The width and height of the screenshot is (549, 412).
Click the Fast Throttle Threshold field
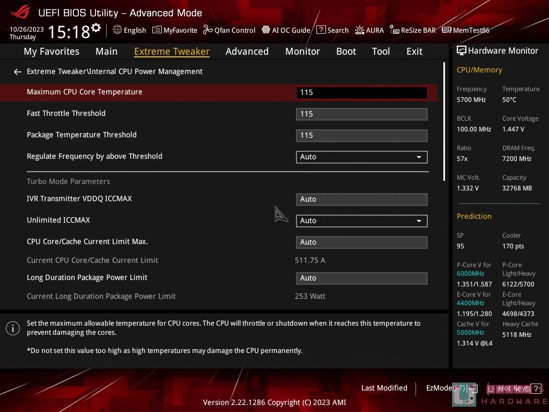pyautogui.click(x=361, y=114)
